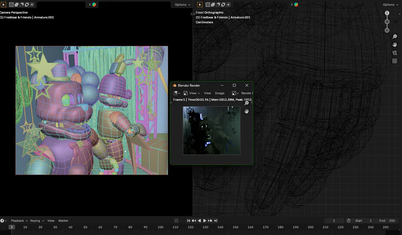Screen dimensions: 402x235
Task: Toggle preview range clock icon in timeline
Action: (x=348, y=221)
